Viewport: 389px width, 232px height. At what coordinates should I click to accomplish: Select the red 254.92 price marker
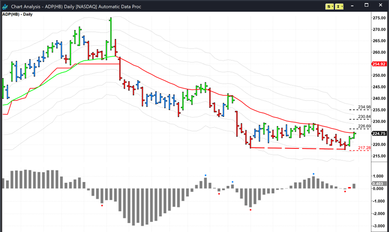coord(378,64)
